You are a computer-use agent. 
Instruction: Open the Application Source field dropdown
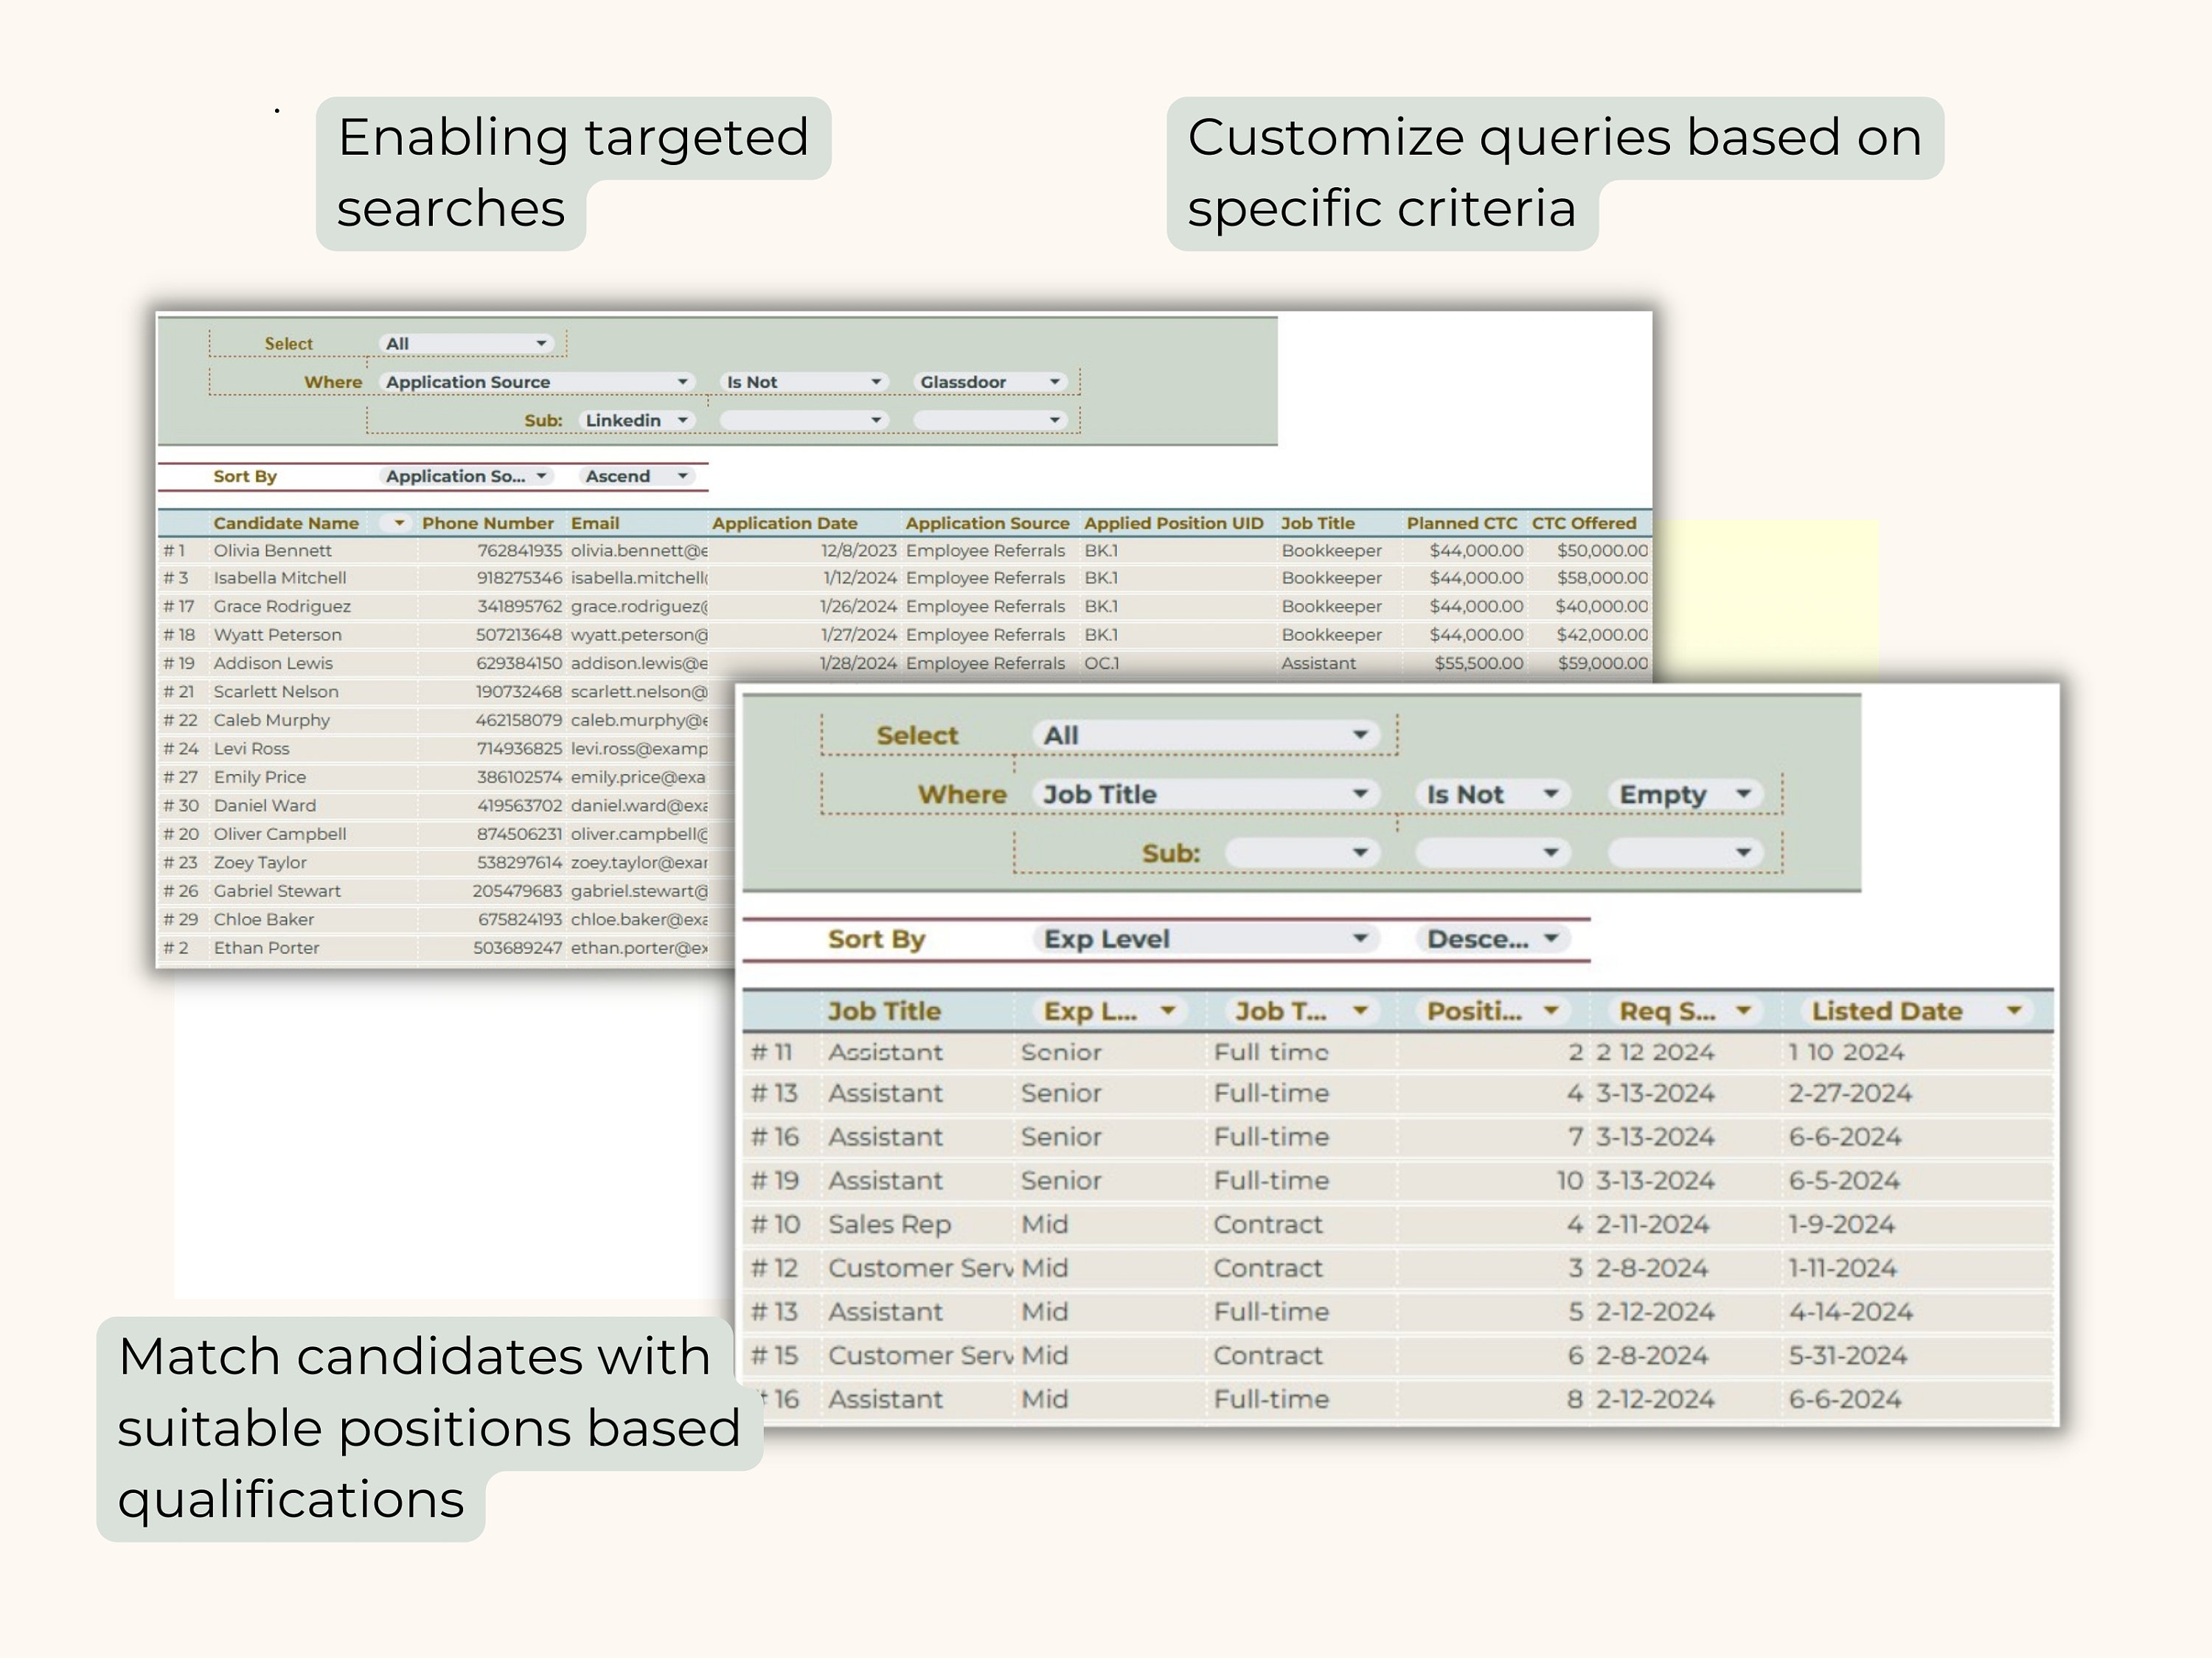pyautogui.click(x=683, y=382)
